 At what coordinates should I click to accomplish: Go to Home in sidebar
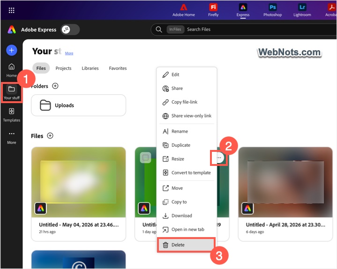[11, 70]
